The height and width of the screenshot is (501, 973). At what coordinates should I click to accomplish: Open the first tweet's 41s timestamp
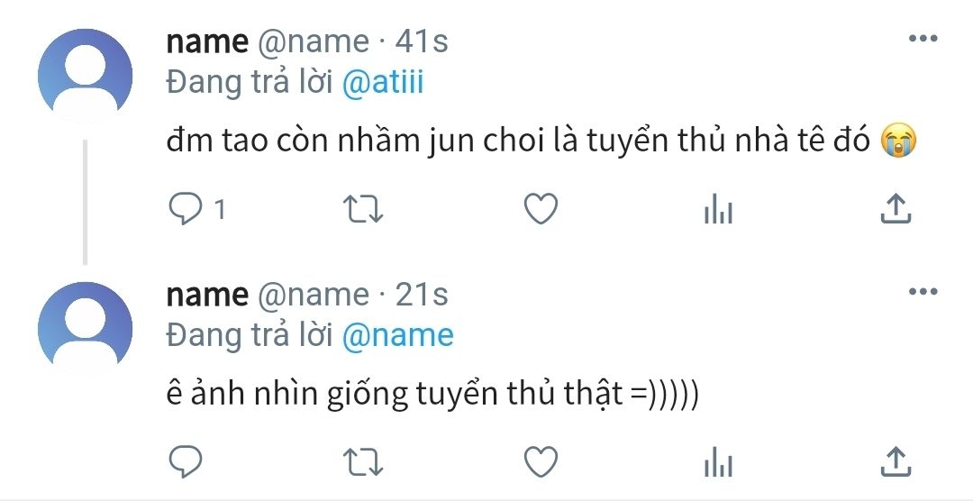(422, 41)
